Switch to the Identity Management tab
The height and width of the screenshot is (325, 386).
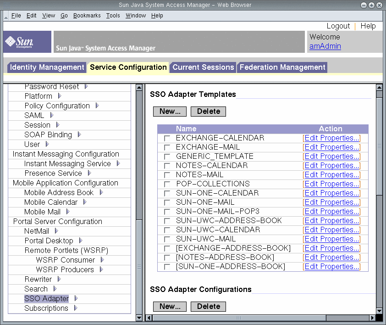coord(47,67)
